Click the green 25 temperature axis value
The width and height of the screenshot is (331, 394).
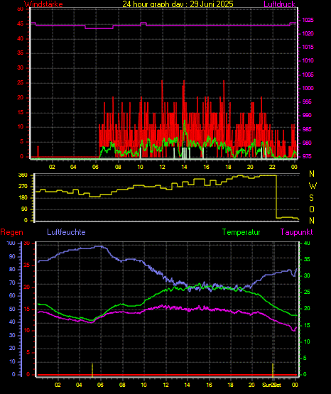point(307,292)
